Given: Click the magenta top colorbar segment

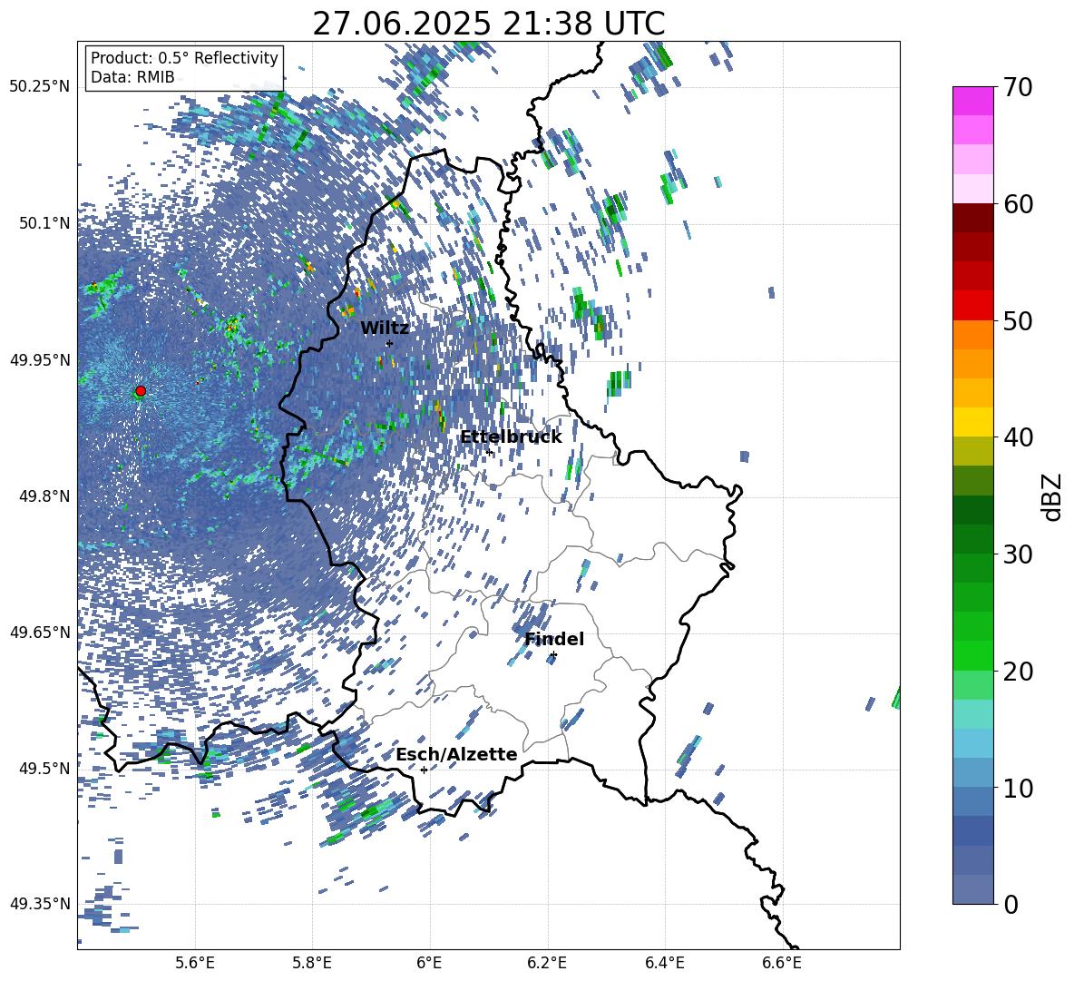Looking at the screenshot, I should (972, 101).
